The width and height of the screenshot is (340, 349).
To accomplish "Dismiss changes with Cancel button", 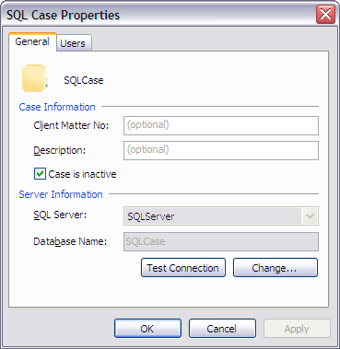I will [222, 329].
